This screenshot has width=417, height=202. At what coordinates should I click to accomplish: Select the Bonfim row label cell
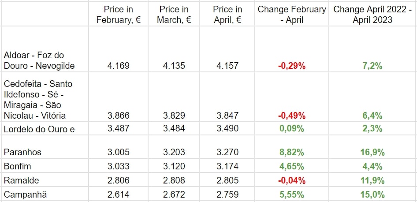(18, 166)
